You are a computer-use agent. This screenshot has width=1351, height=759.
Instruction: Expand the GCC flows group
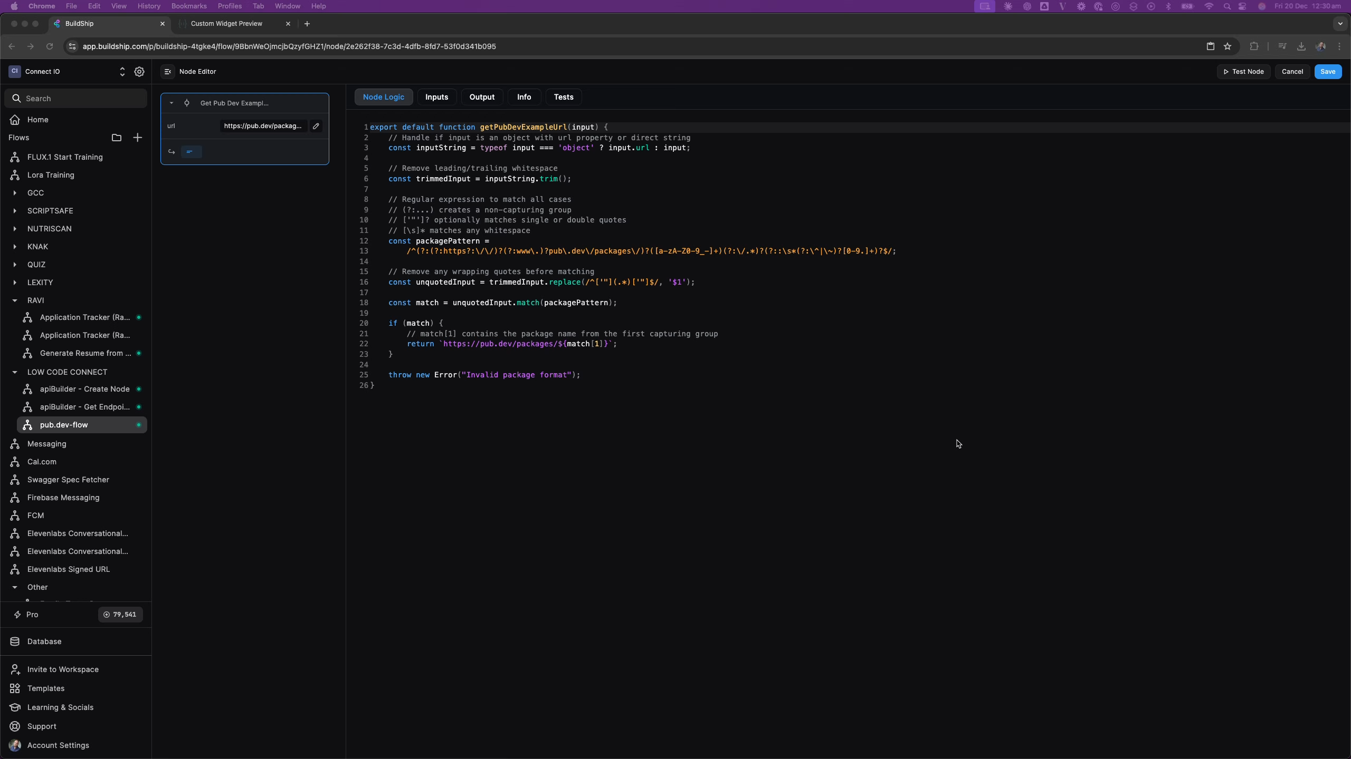(15, 193)
